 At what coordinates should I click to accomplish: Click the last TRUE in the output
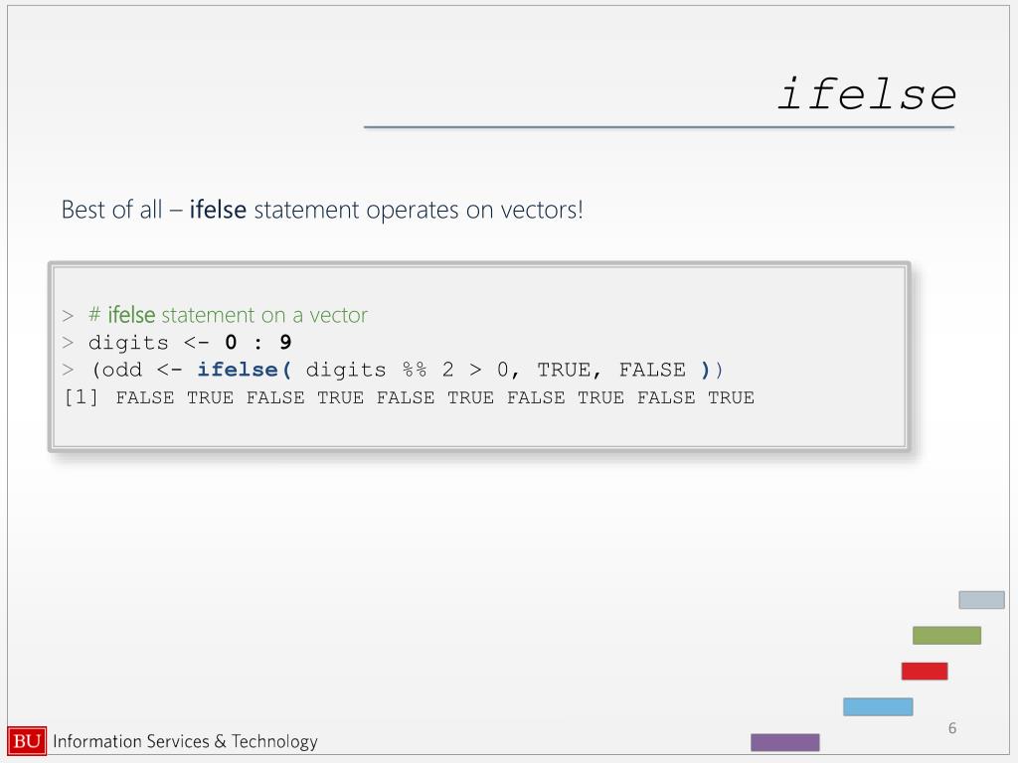tap(731, 397)
